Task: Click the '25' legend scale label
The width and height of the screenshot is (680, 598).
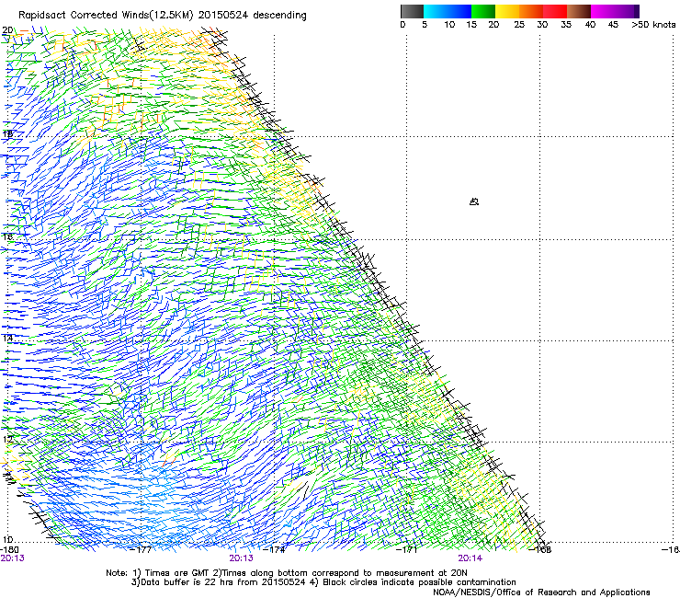Action: click(x=519, y=25)
